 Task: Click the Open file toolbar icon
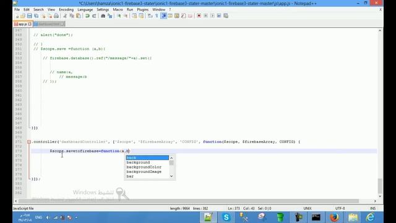pyautogui.click(x=23, y=16)
